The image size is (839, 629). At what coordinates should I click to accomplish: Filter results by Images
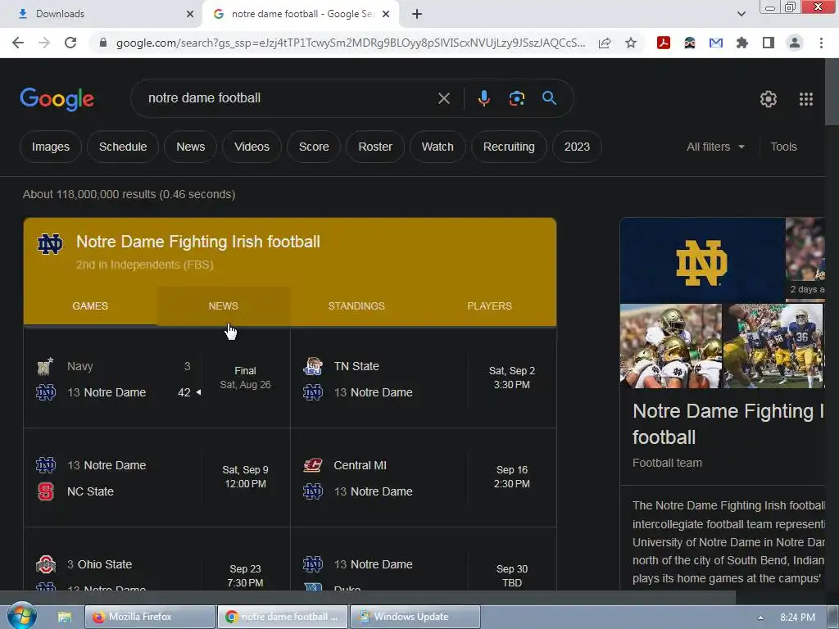pyautogui.click(x=50, y=147)
